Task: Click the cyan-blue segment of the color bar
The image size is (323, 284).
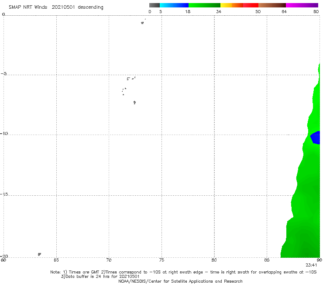Action: 174,5
